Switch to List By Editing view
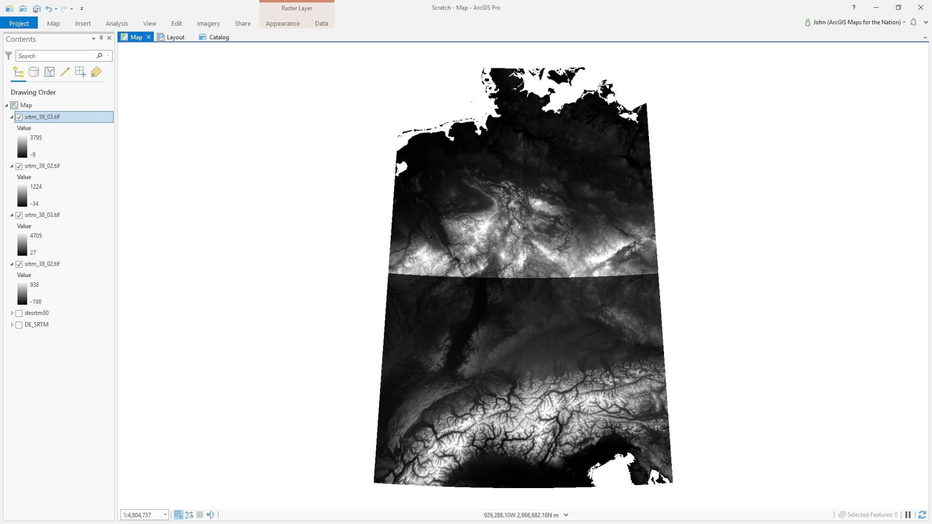This screenshot has height=524, width=932. (65, 72)
